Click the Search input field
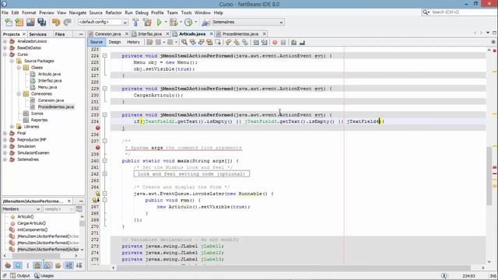The height and width of the screenshot is (280, 498). (x=462, y=12)
